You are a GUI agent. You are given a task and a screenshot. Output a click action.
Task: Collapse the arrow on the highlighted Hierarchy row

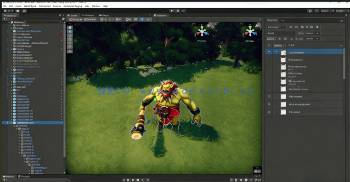click(11, 123)
